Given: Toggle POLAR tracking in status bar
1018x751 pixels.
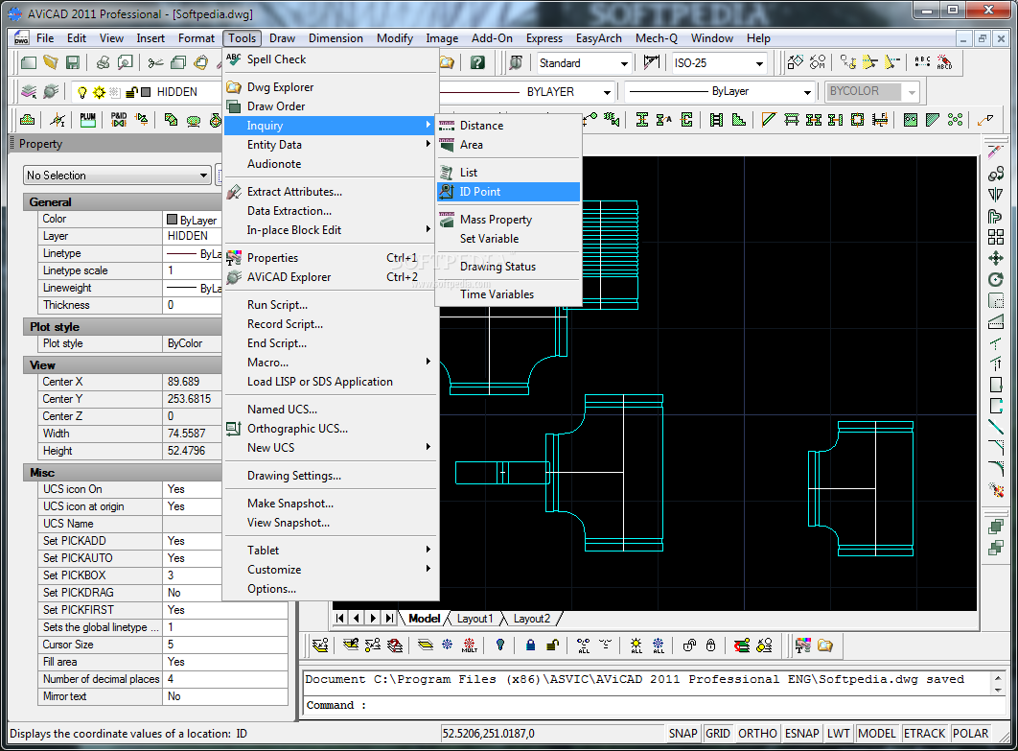Looking at the screenshot, I should pos(971,734).
